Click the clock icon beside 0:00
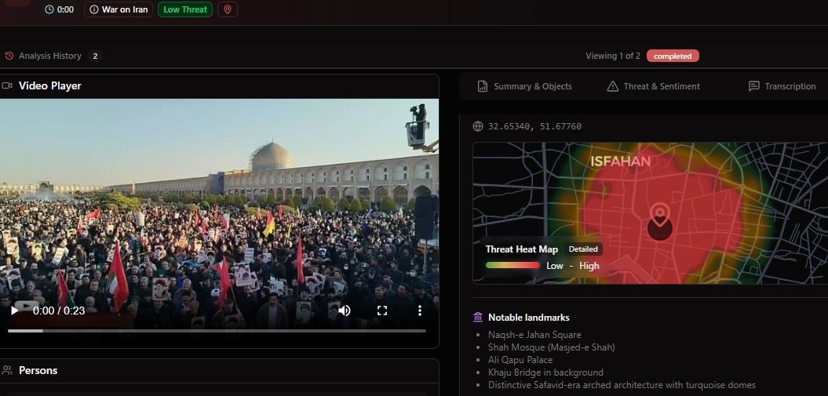The width and height of the screenshot is (828, 396). coord(49,9)
